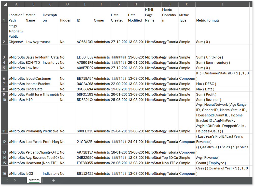Add a new sheet with plus icon
255x187 pixels.
click(53, 180)
